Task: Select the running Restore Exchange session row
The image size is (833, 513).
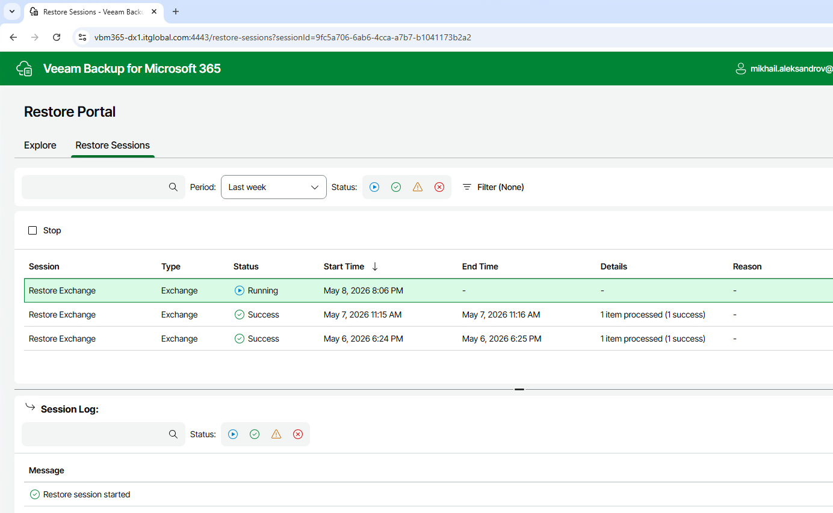Action: (429, 290)
